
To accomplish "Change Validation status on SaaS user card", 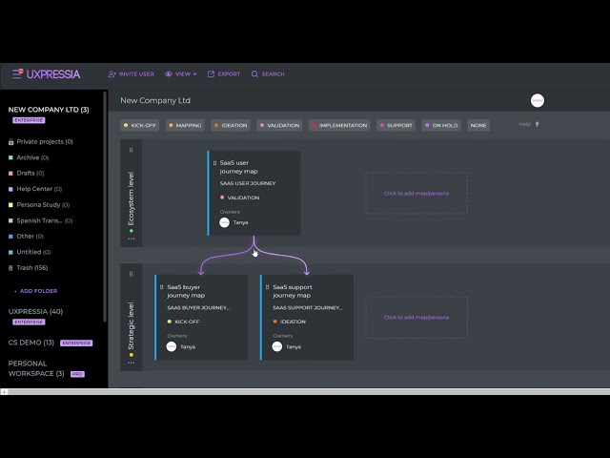I will pos(240,198).
